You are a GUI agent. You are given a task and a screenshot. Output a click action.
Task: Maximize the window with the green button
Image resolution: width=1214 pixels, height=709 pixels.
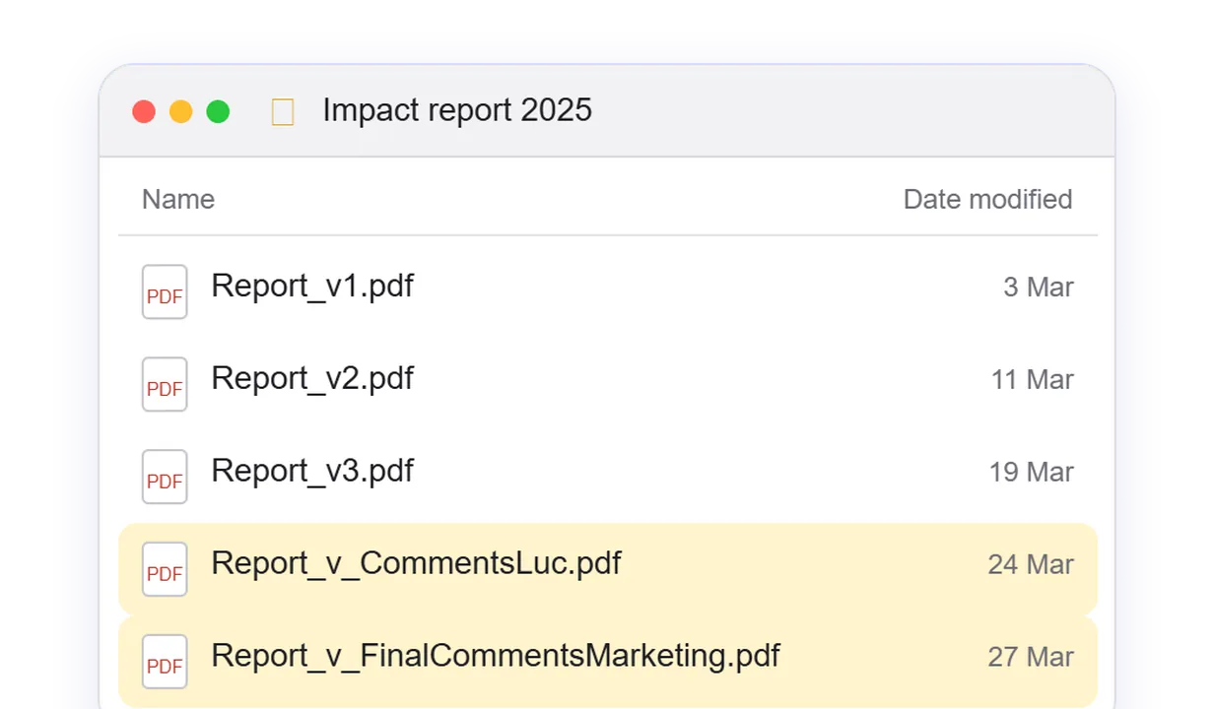(x=218, y=111)
